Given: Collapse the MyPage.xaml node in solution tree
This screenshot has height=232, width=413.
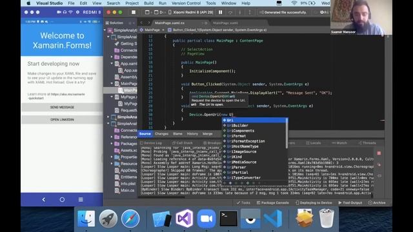Looking at the screenshot, I should click(112, 97).
